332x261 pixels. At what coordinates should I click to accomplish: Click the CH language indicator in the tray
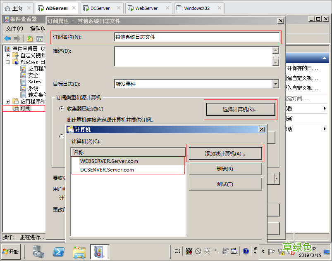click(177, 252)
